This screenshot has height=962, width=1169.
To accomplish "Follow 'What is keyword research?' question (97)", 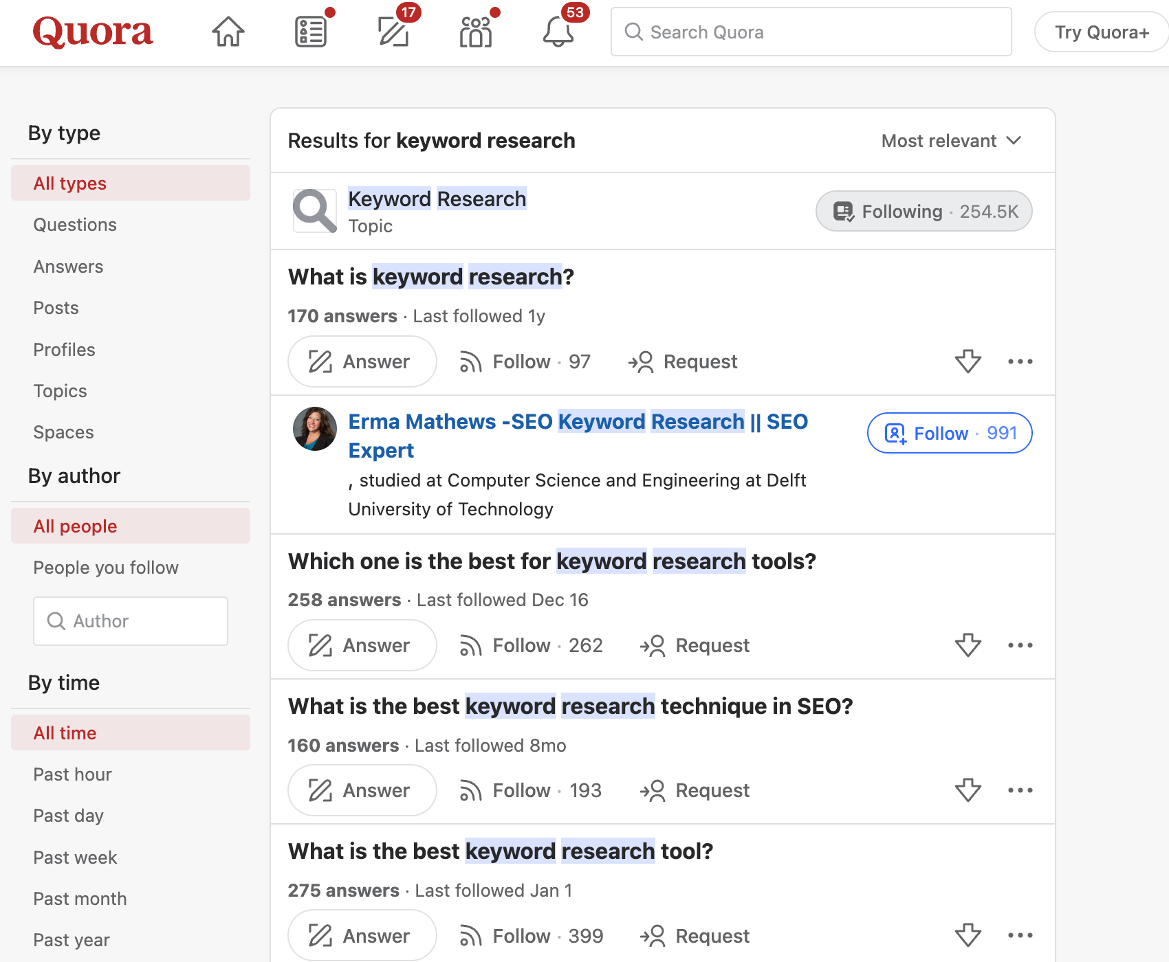I will click(x=525, y=361).
